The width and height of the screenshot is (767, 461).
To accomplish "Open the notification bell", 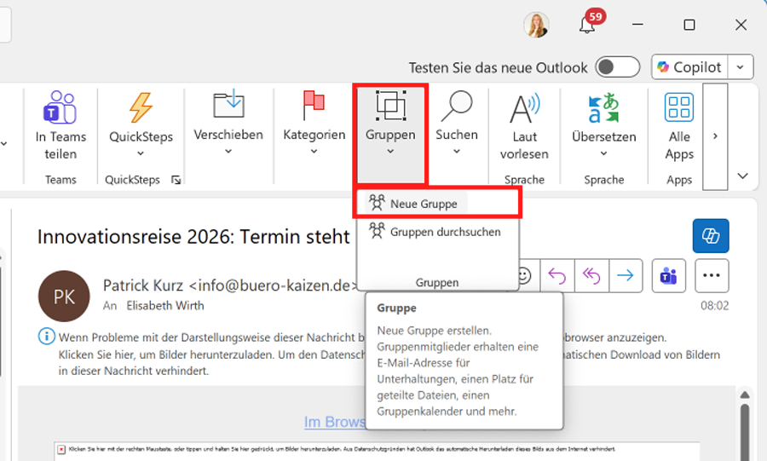I will click(587, 25).
